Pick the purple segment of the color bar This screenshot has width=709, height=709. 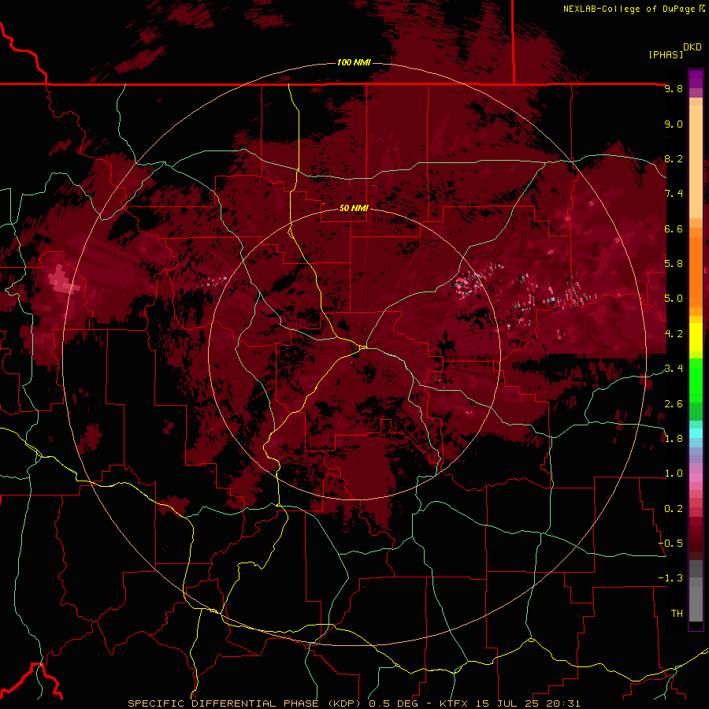(x=696, y=79)
